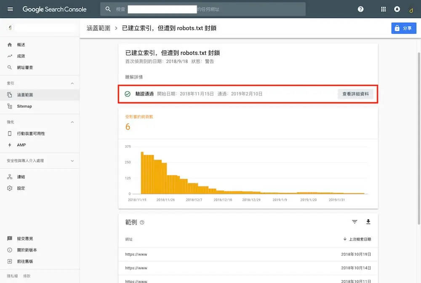The image size is (421, 283).
Task: Click the home icon beside 概述
Action: (10, 45)
